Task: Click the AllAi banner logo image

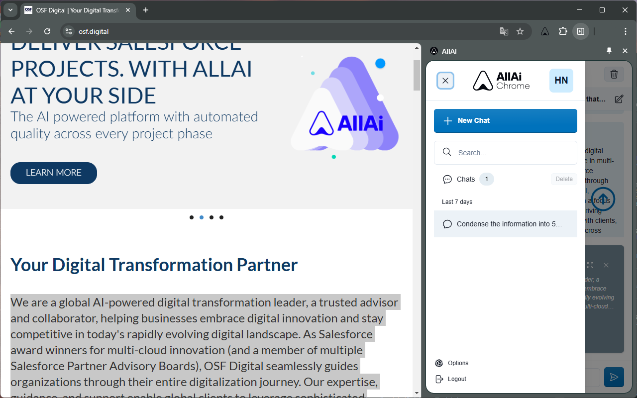Action: 345,104
